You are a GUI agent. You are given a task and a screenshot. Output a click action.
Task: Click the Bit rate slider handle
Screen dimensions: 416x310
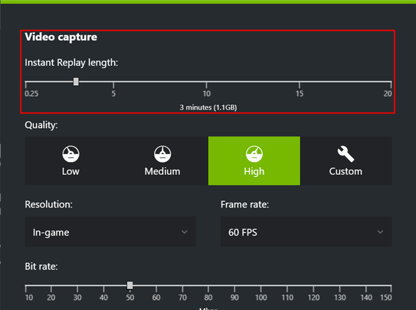(x=130, y=286)
